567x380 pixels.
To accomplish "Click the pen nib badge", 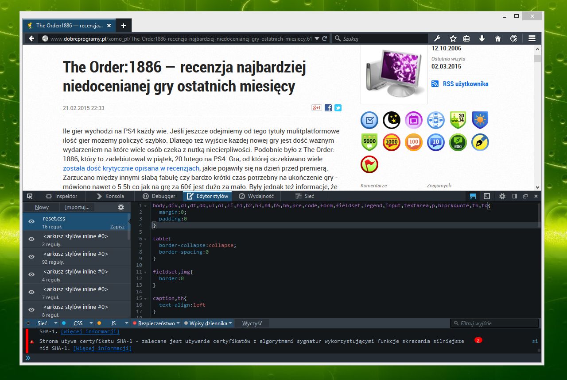I will tap(480, 142).
